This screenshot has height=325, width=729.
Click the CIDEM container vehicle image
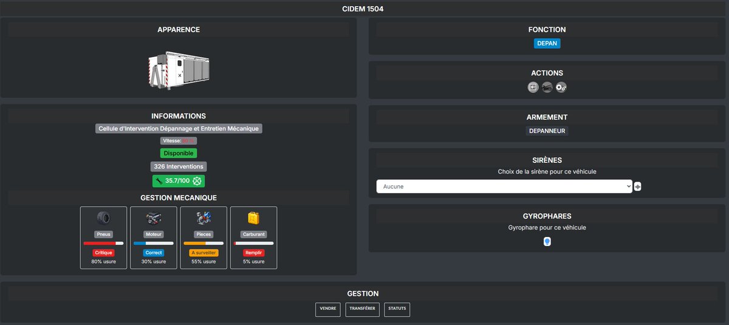tap(179, 70)
